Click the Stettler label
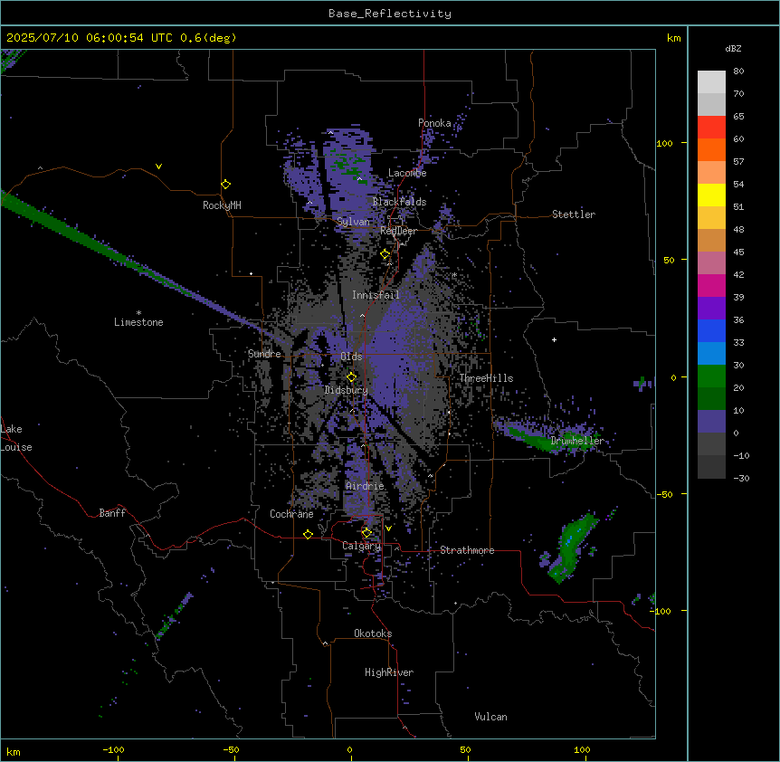Viewport: 780px width, 762px height. pos(574,214)
